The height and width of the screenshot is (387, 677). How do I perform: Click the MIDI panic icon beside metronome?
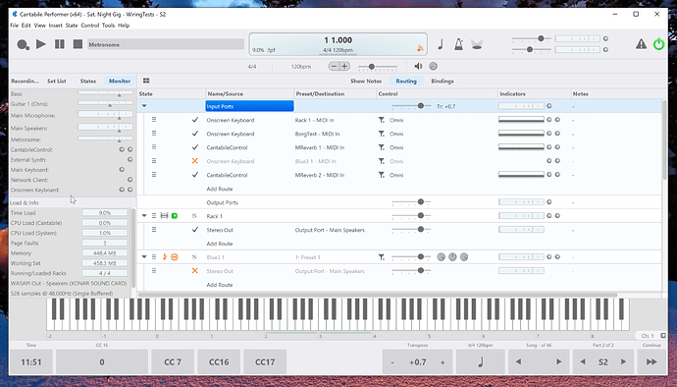point(477,44)
